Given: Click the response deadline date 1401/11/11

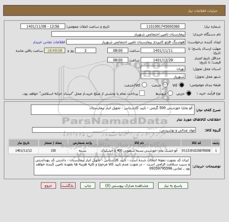Looking at the screenshot, I should [x=163, y=51].
